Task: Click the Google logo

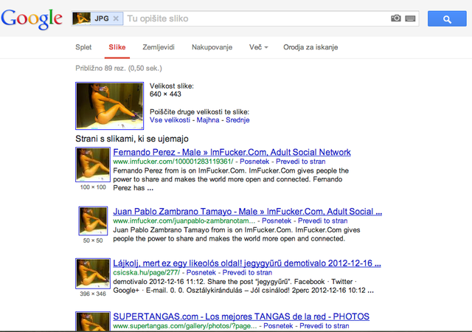Action: pos(32,18)
